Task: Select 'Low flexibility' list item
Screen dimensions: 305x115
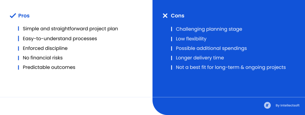Action: (191, 39)
